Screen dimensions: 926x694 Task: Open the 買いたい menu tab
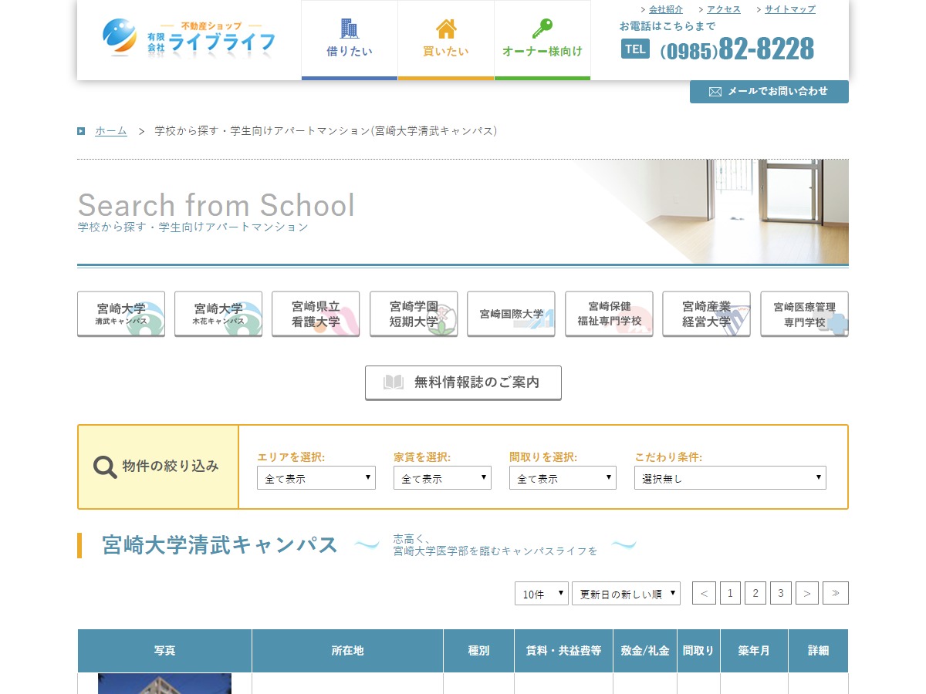coord(446,40)
